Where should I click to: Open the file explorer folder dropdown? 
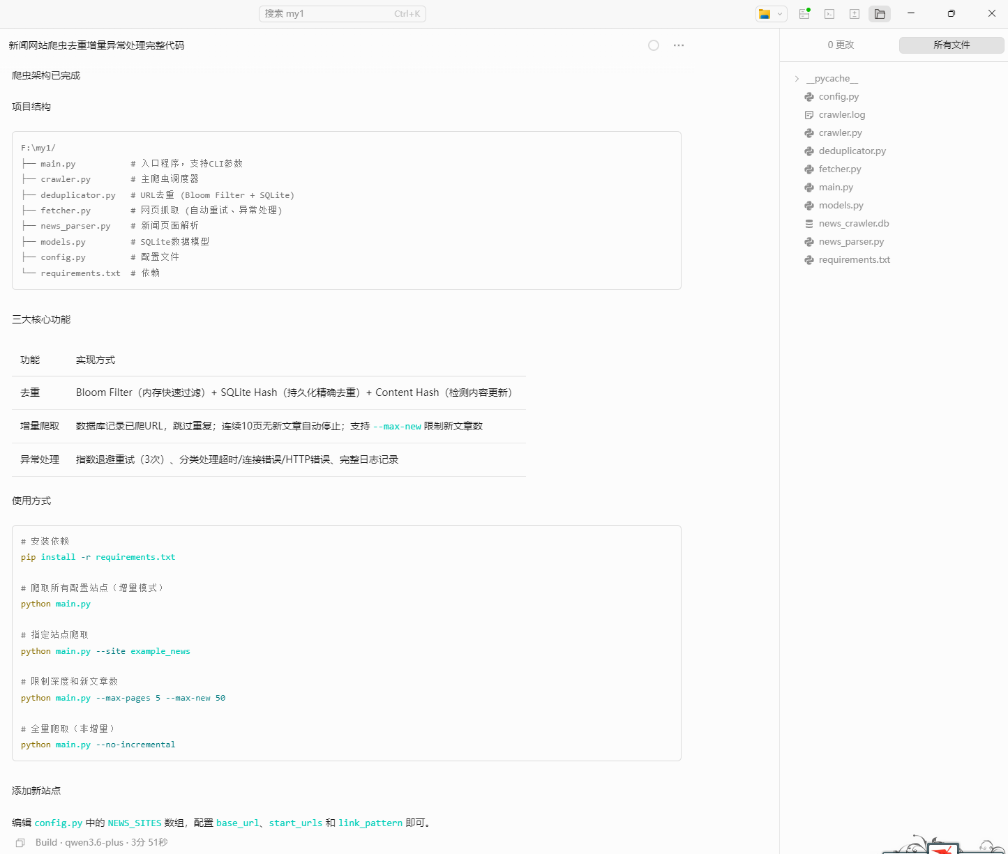pyautogui.click(x=771, y=14)
